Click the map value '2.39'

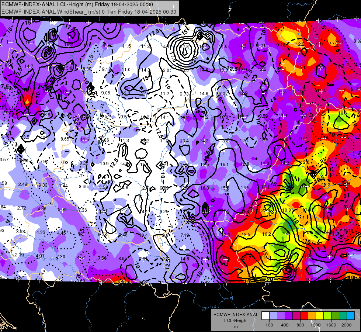pyautogui.click(x=19, y=255)
